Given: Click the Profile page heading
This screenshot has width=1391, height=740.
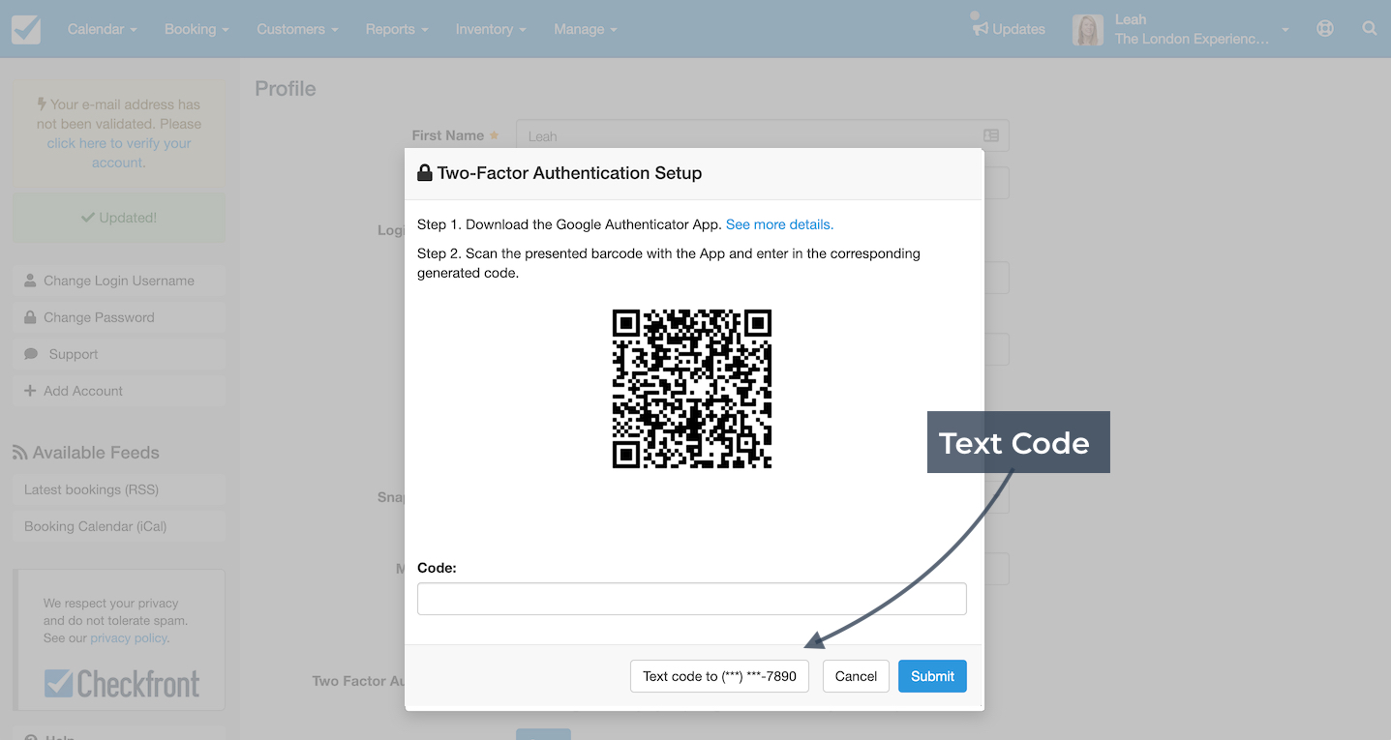Looking at the screenshot, I should pyautogui.click(x=286, y=88).
